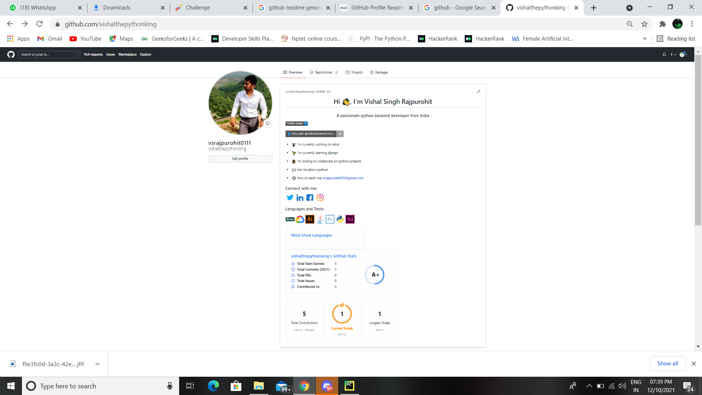Viewport: 702px width, 395px height.
Task: Click the Python logo in tools
Action: coord(340,219)
